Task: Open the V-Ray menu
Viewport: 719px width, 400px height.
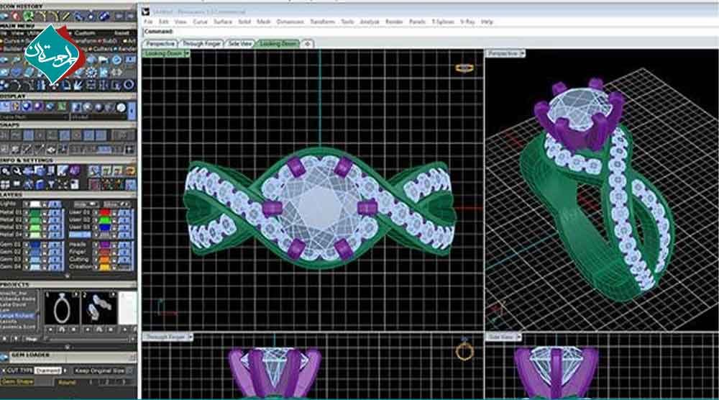Action: [x=467, y=22]
